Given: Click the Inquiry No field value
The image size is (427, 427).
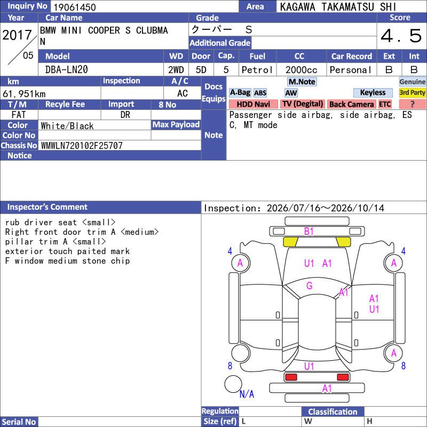Looking at the screenshot, I should (x=145, y=7).
